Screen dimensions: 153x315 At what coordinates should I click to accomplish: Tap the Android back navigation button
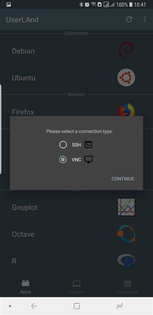(34, 306)
